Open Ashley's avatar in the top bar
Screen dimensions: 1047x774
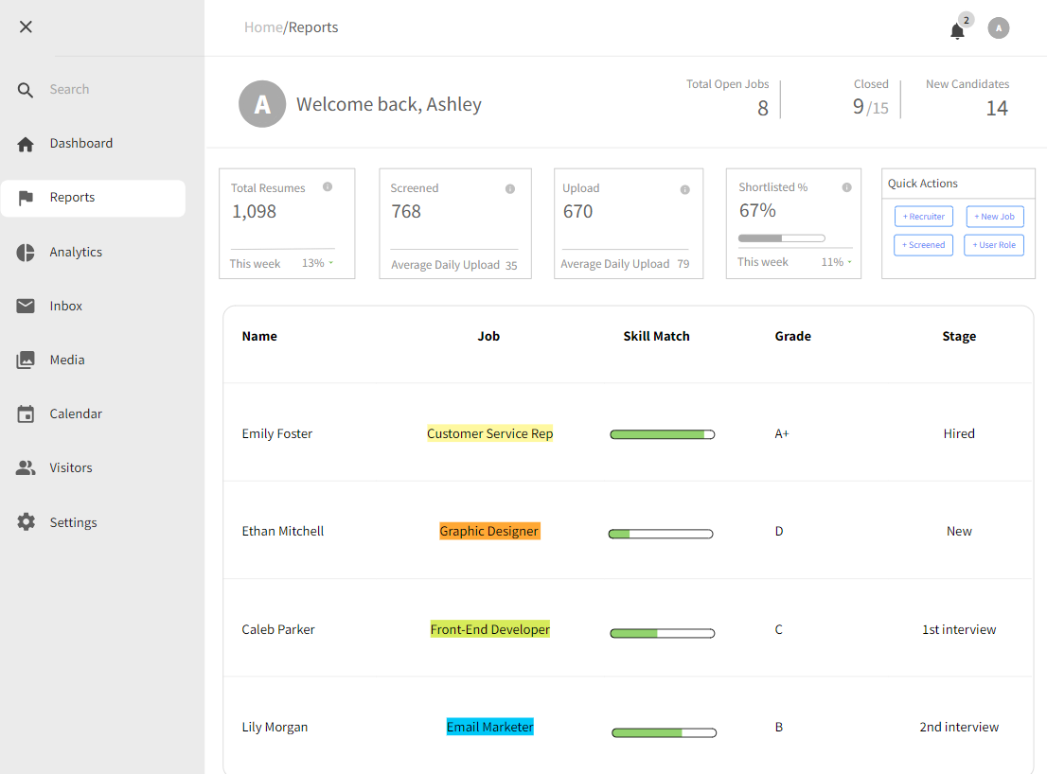pos(999,28)
